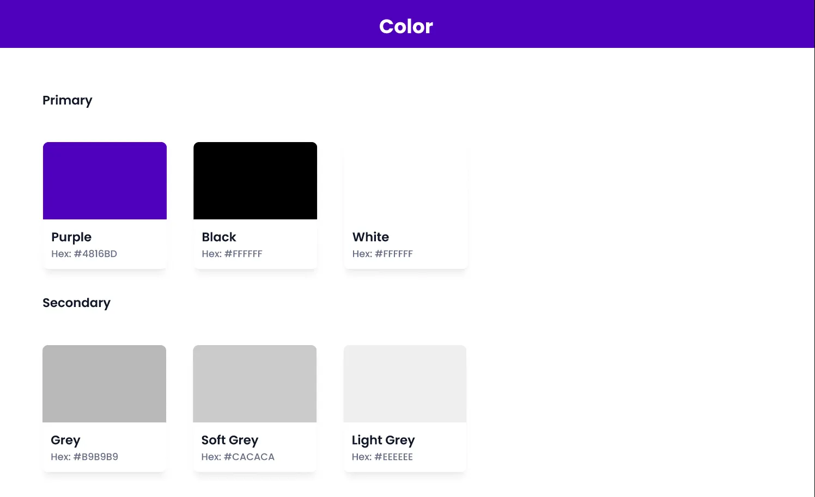
Task: Click the "Soft Grey" name label
Action: pos(230,440)
